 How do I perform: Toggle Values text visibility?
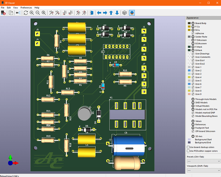[193, 121]
